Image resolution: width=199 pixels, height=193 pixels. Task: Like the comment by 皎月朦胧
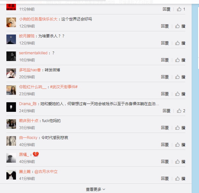(x=180, y=43)
